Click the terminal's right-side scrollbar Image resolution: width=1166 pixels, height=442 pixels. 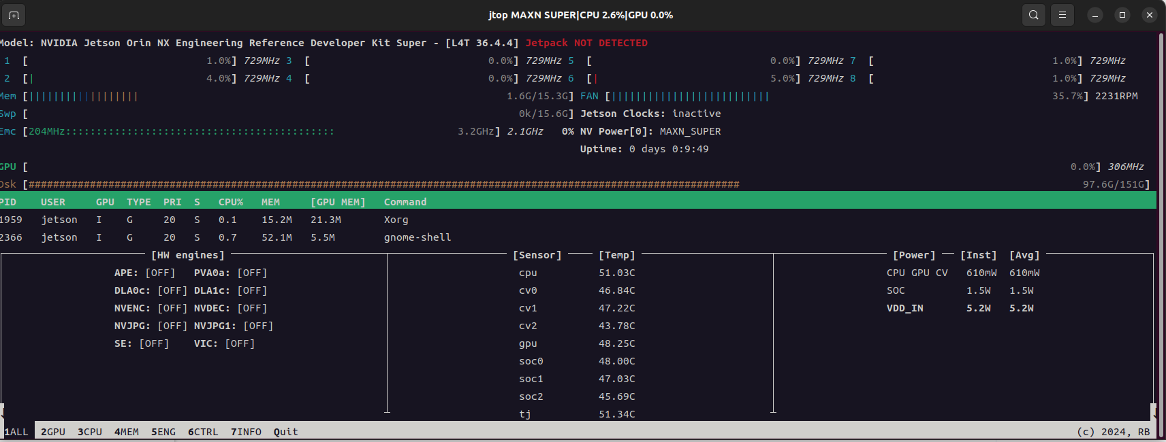(x=1161, y=204)
